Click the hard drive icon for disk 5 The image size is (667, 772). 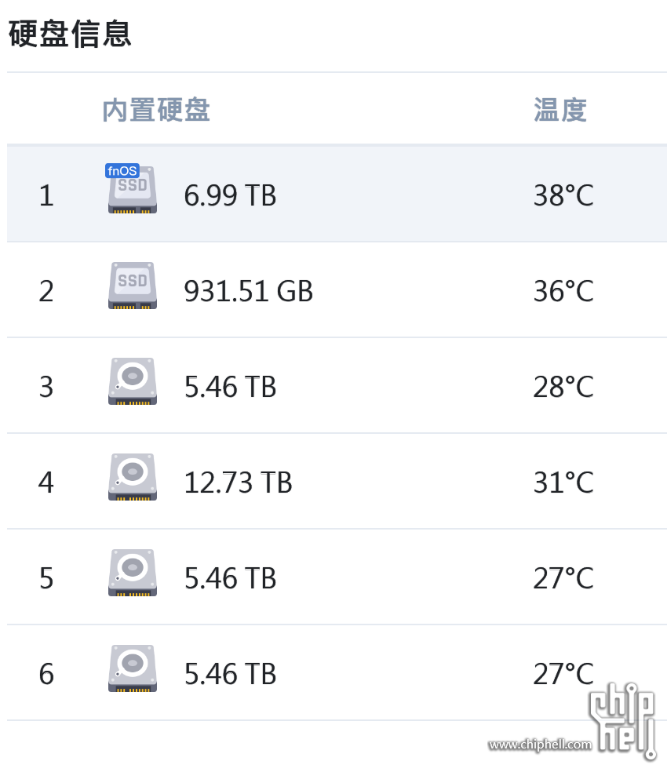132,573
